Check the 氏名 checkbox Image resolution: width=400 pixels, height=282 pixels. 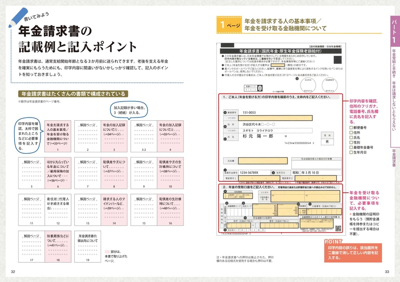pyautogui.click(x=351, y=138)
